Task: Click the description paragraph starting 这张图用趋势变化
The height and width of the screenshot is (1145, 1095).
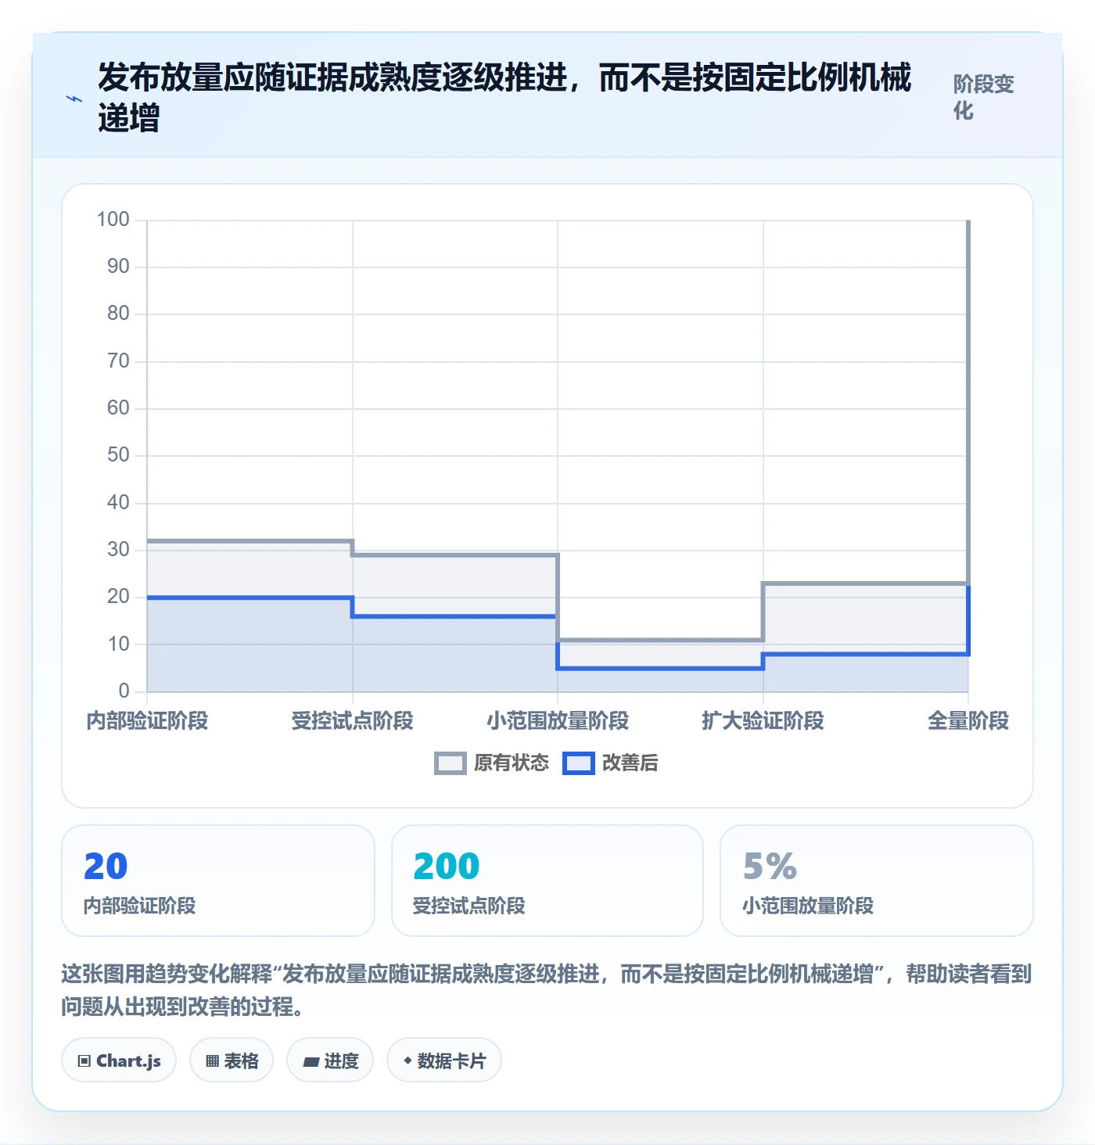Action: 547,989
